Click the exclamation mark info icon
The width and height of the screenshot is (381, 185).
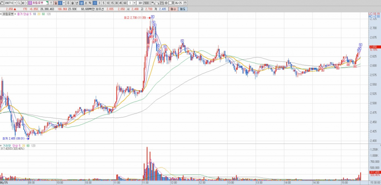(x=50, y=3)
